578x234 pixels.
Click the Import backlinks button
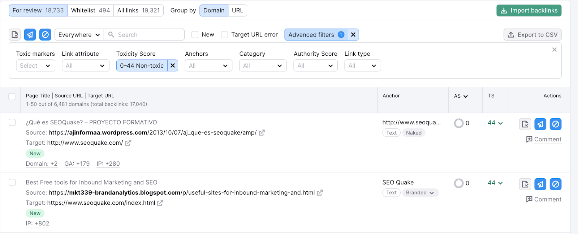[x=529, y=10]
